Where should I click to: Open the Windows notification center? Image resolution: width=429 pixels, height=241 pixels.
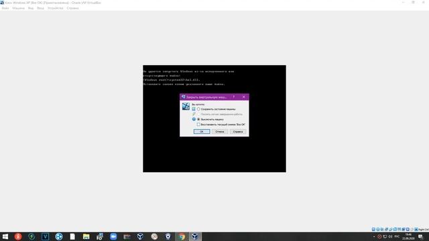(x=420, y=236)
